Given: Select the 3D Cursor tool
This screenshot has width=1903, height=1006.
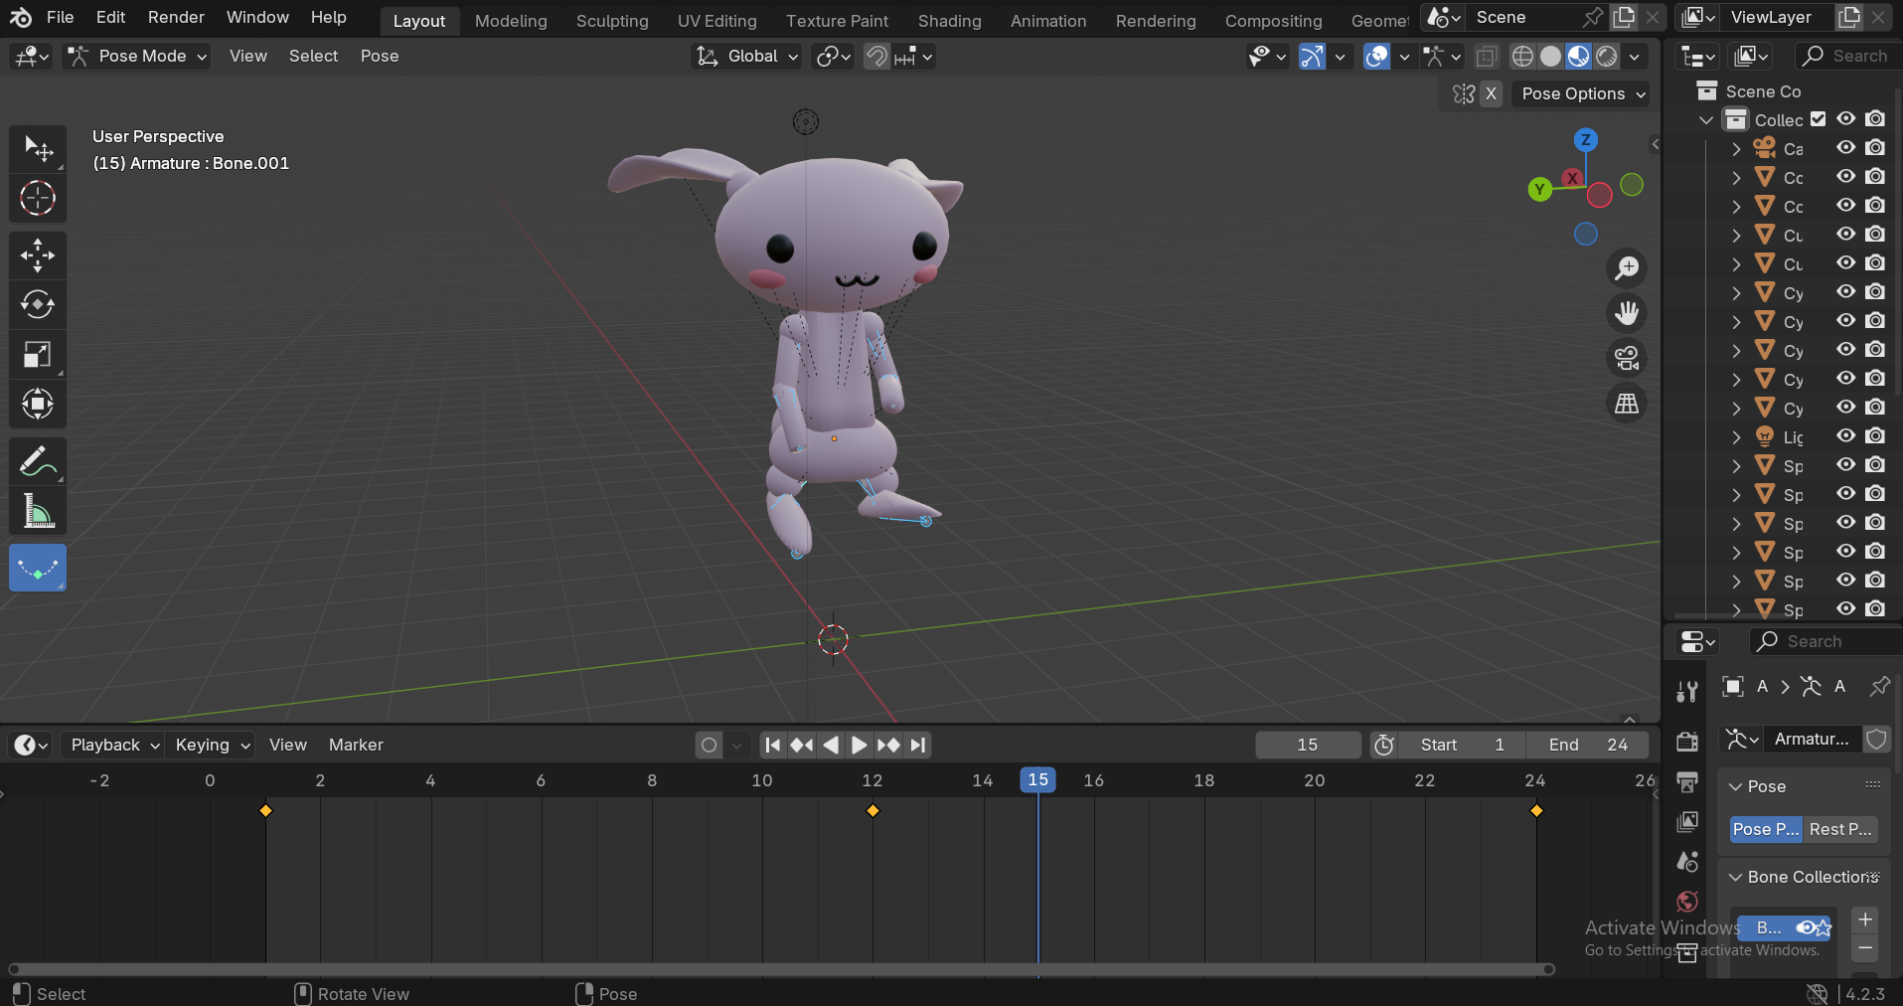Looking at the screenshot, I should 38,199.
